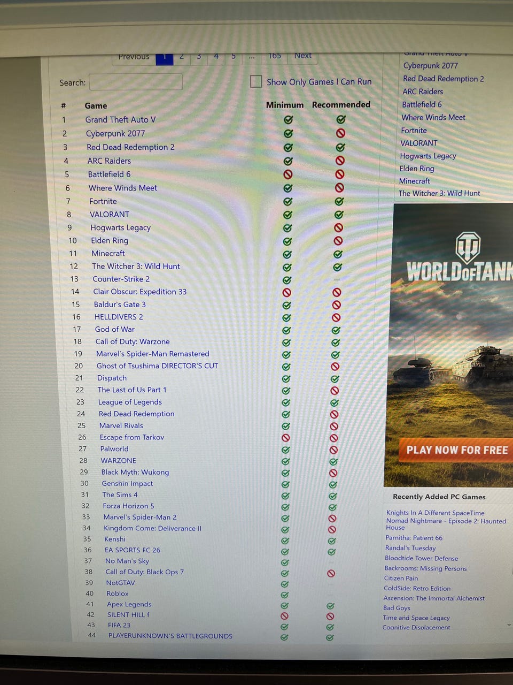Open Randal's Tuesday recently added link
The width and height of the screenshot is (513, 685).
coord(410,548)
